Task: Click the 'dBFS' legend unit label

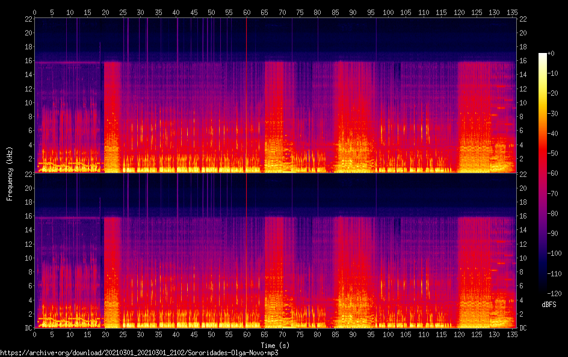Action: click(x=549, y=305)
